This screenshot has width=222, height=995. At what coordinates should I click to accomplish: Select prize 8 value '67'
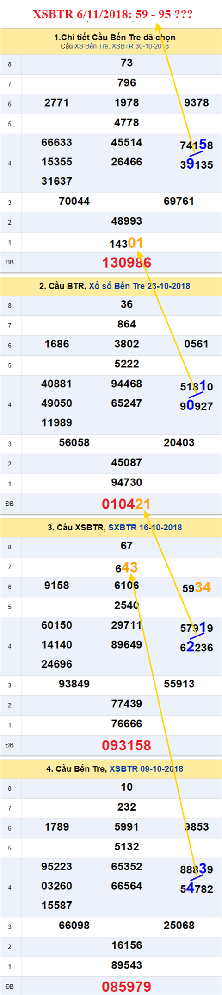126,546
